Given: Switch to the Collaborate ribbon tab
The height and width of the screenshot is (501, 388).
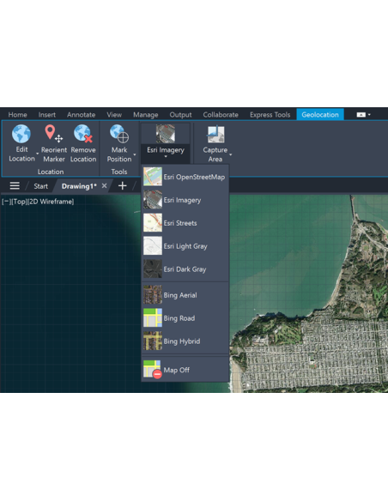Looking at the screenshot, I should click(x=221, y=115).
